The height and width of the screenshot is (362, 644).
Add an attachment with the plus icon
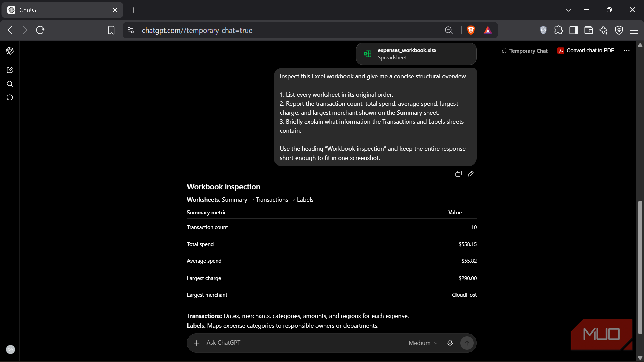(197, 343)
